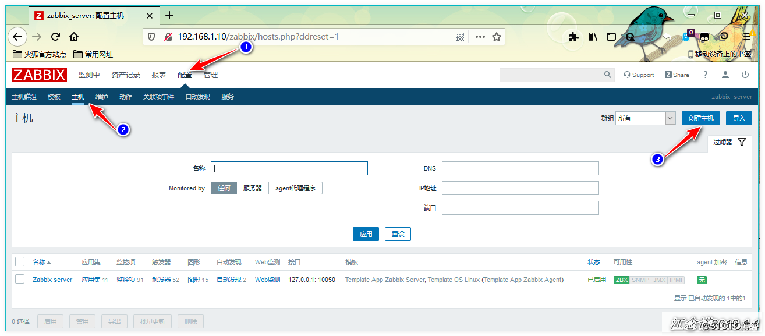The image size is (765, 336).
Task: Open the 资产记录 menu
Action: (x=126, y=75)
